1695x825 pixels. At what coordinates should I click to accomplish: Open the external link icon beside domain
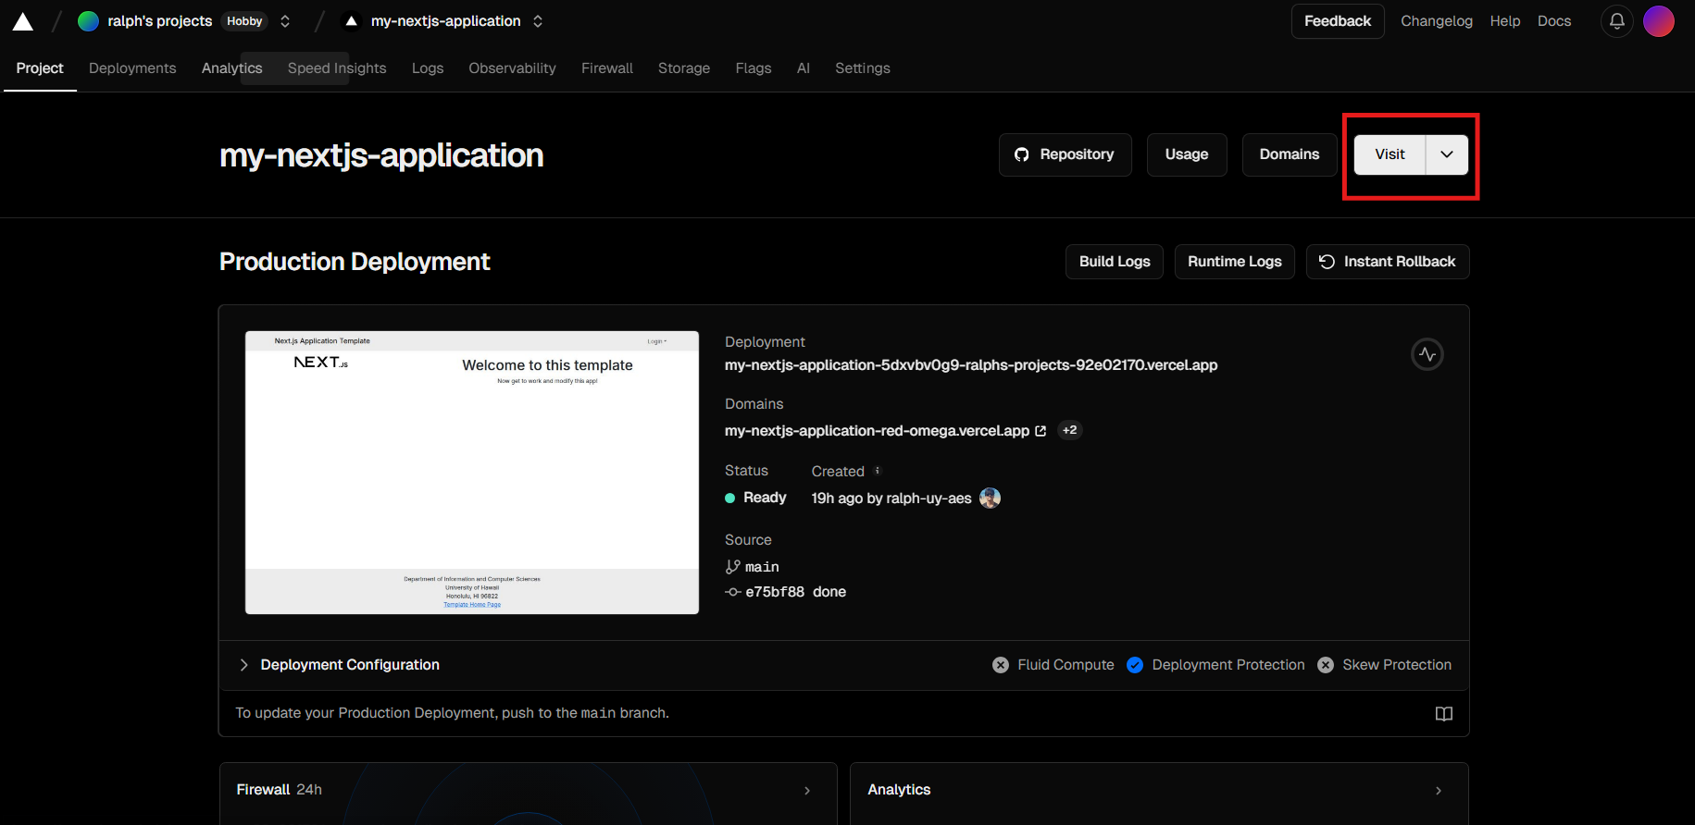click(x=1041, y=431)
